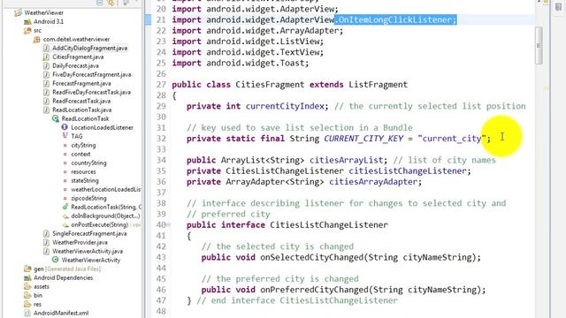Image resolution: width=566 pixels, height=318 pixels.
Task: Select the src source folder
Action: coord(37,30)
